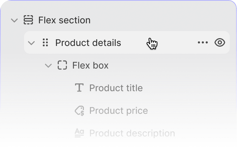Click the Product price tag icon
Screen dimensions: 240x147
click(x=79, y=111)
